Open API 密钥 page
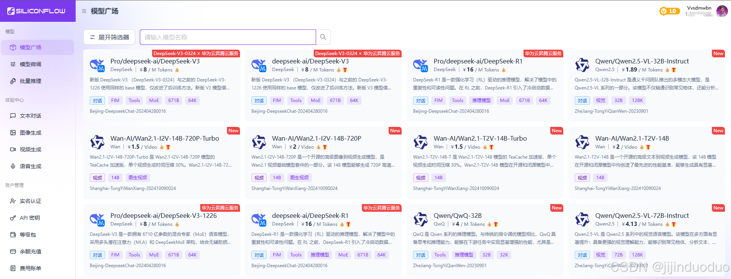 (37, 218)
